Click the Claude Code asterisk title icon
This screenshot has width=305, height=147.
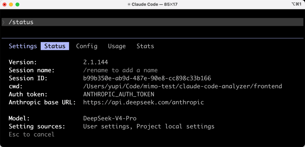point(129,4)
